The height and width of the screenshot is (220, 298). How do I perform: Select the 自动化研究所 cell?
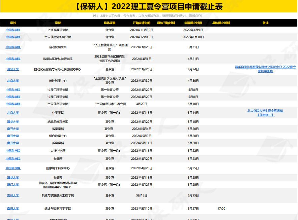click(58, 47)
